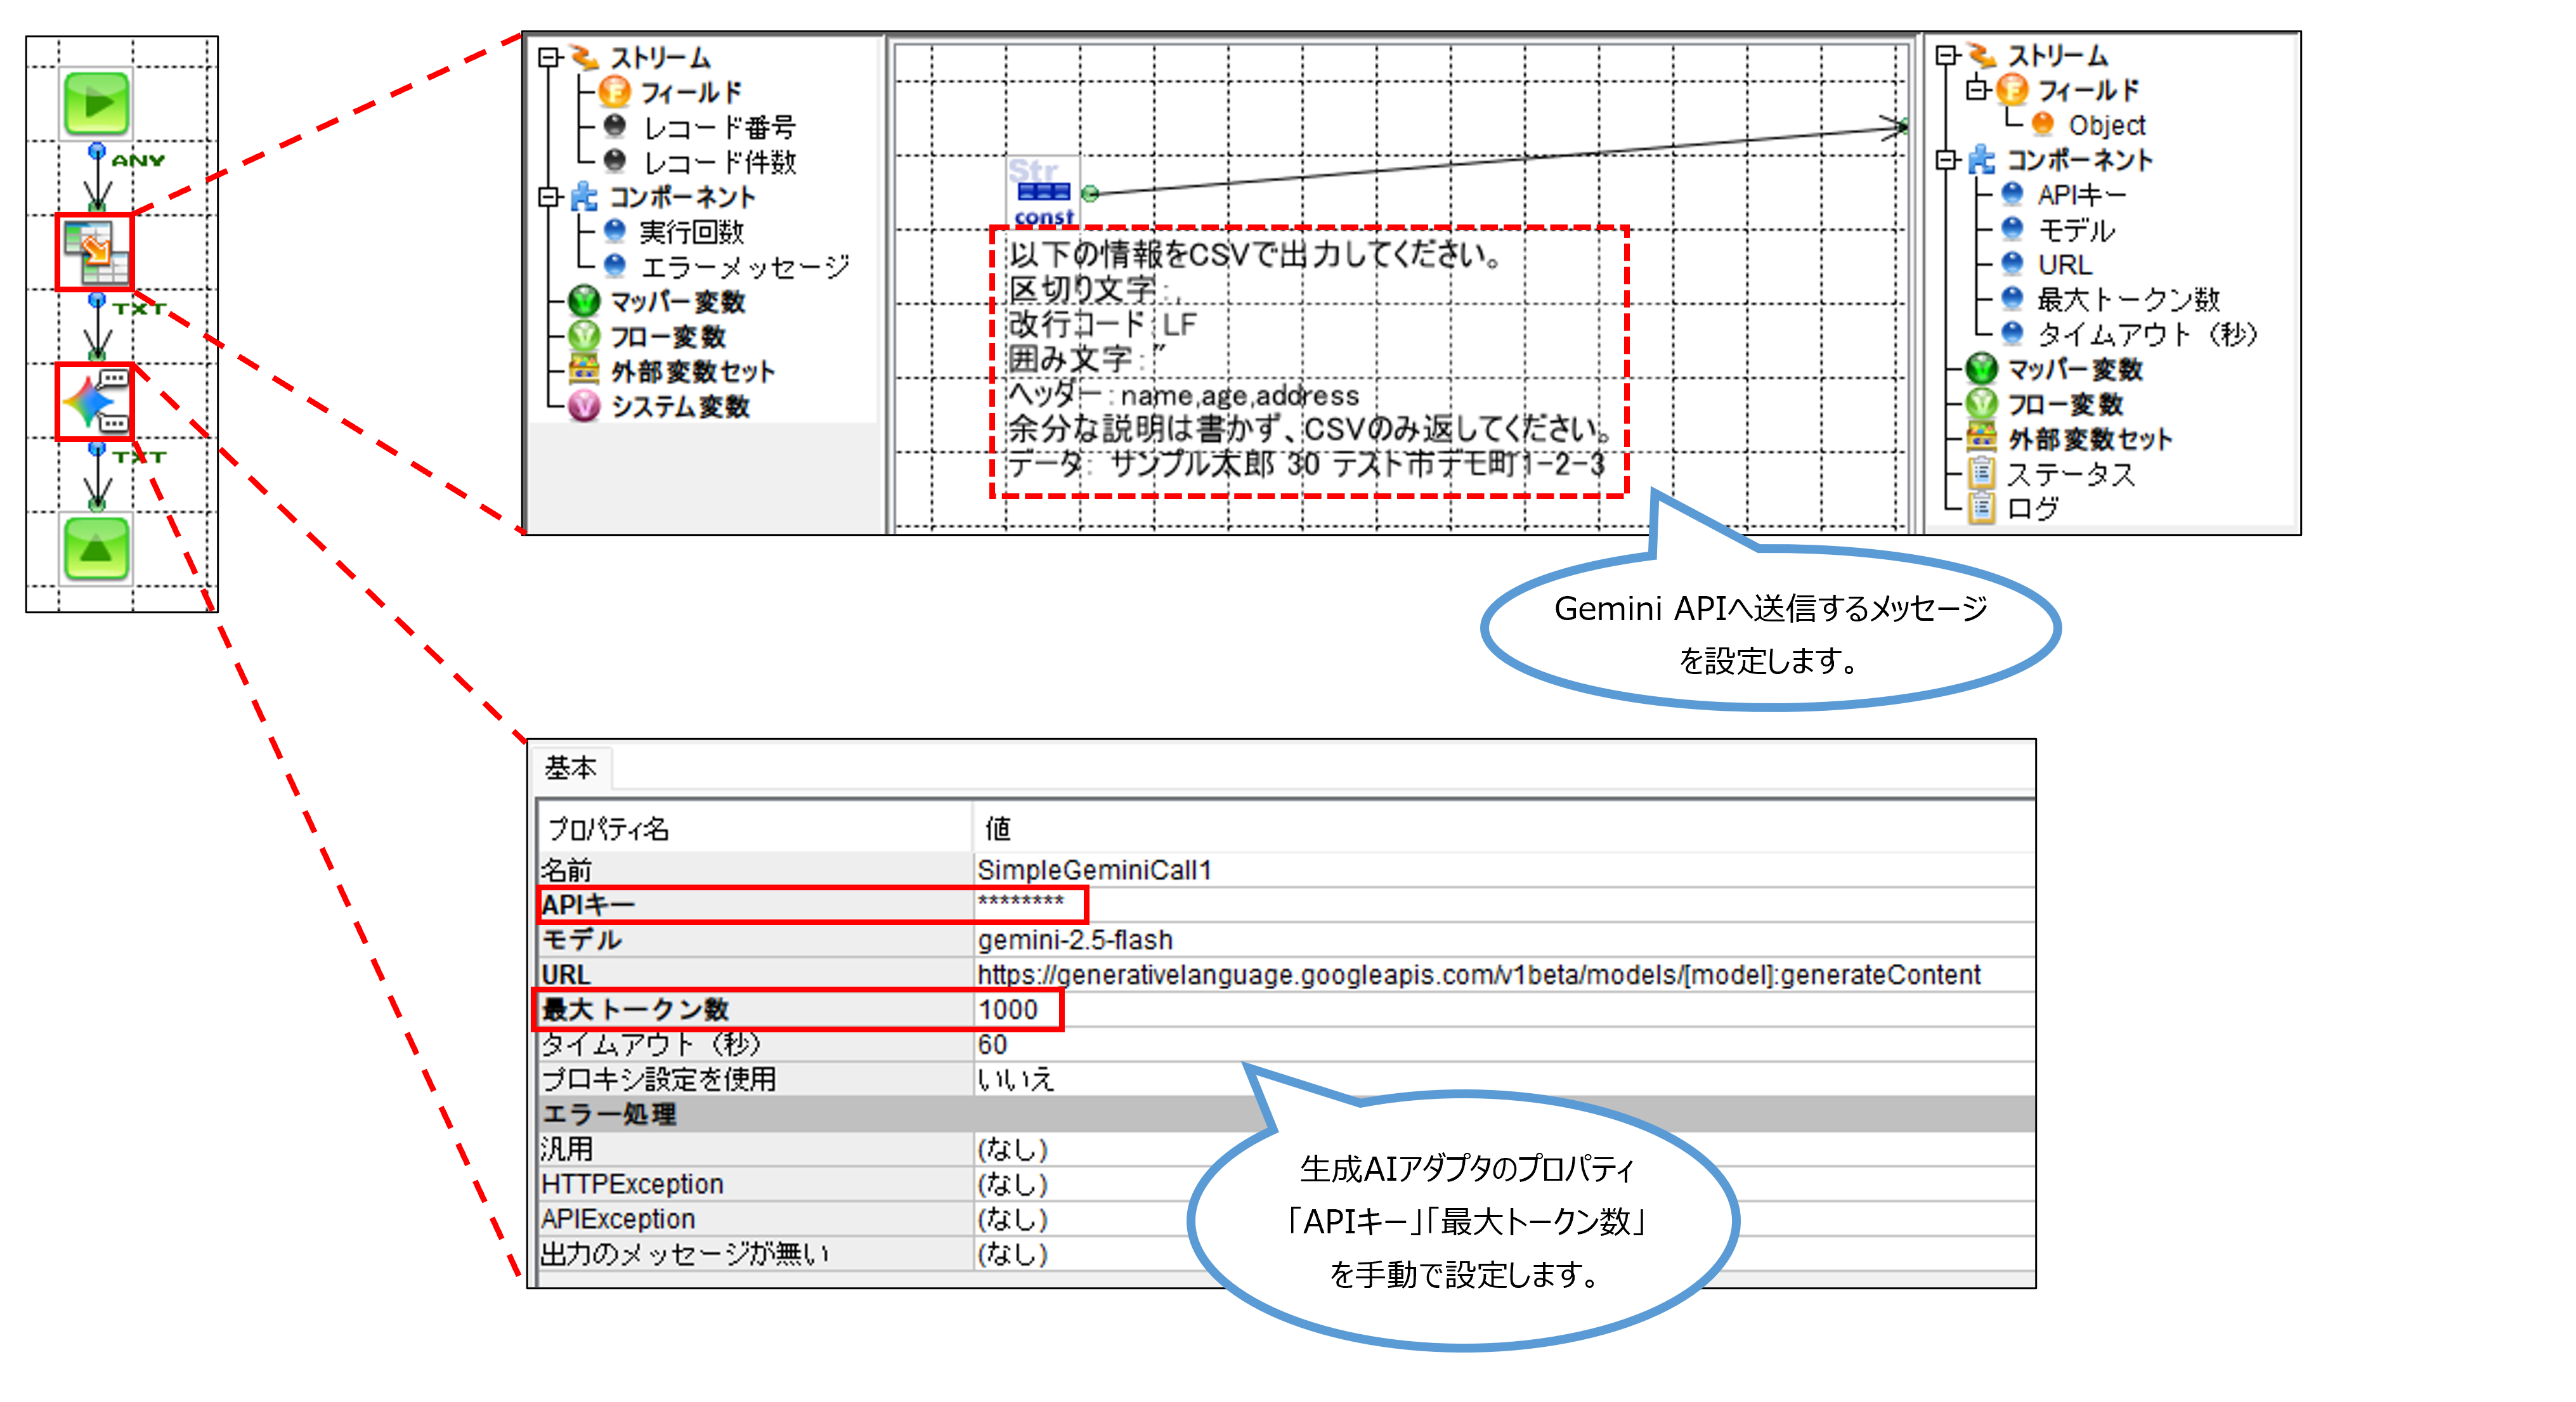The height and width of the screenshot is (1402, 2576).
Task: Select the Mapper component icon in flow
Action: [96, 252]
